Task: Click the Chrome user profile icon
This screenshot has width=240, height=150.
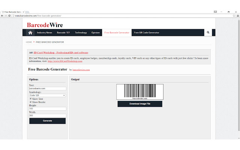Action: (215, 12)
